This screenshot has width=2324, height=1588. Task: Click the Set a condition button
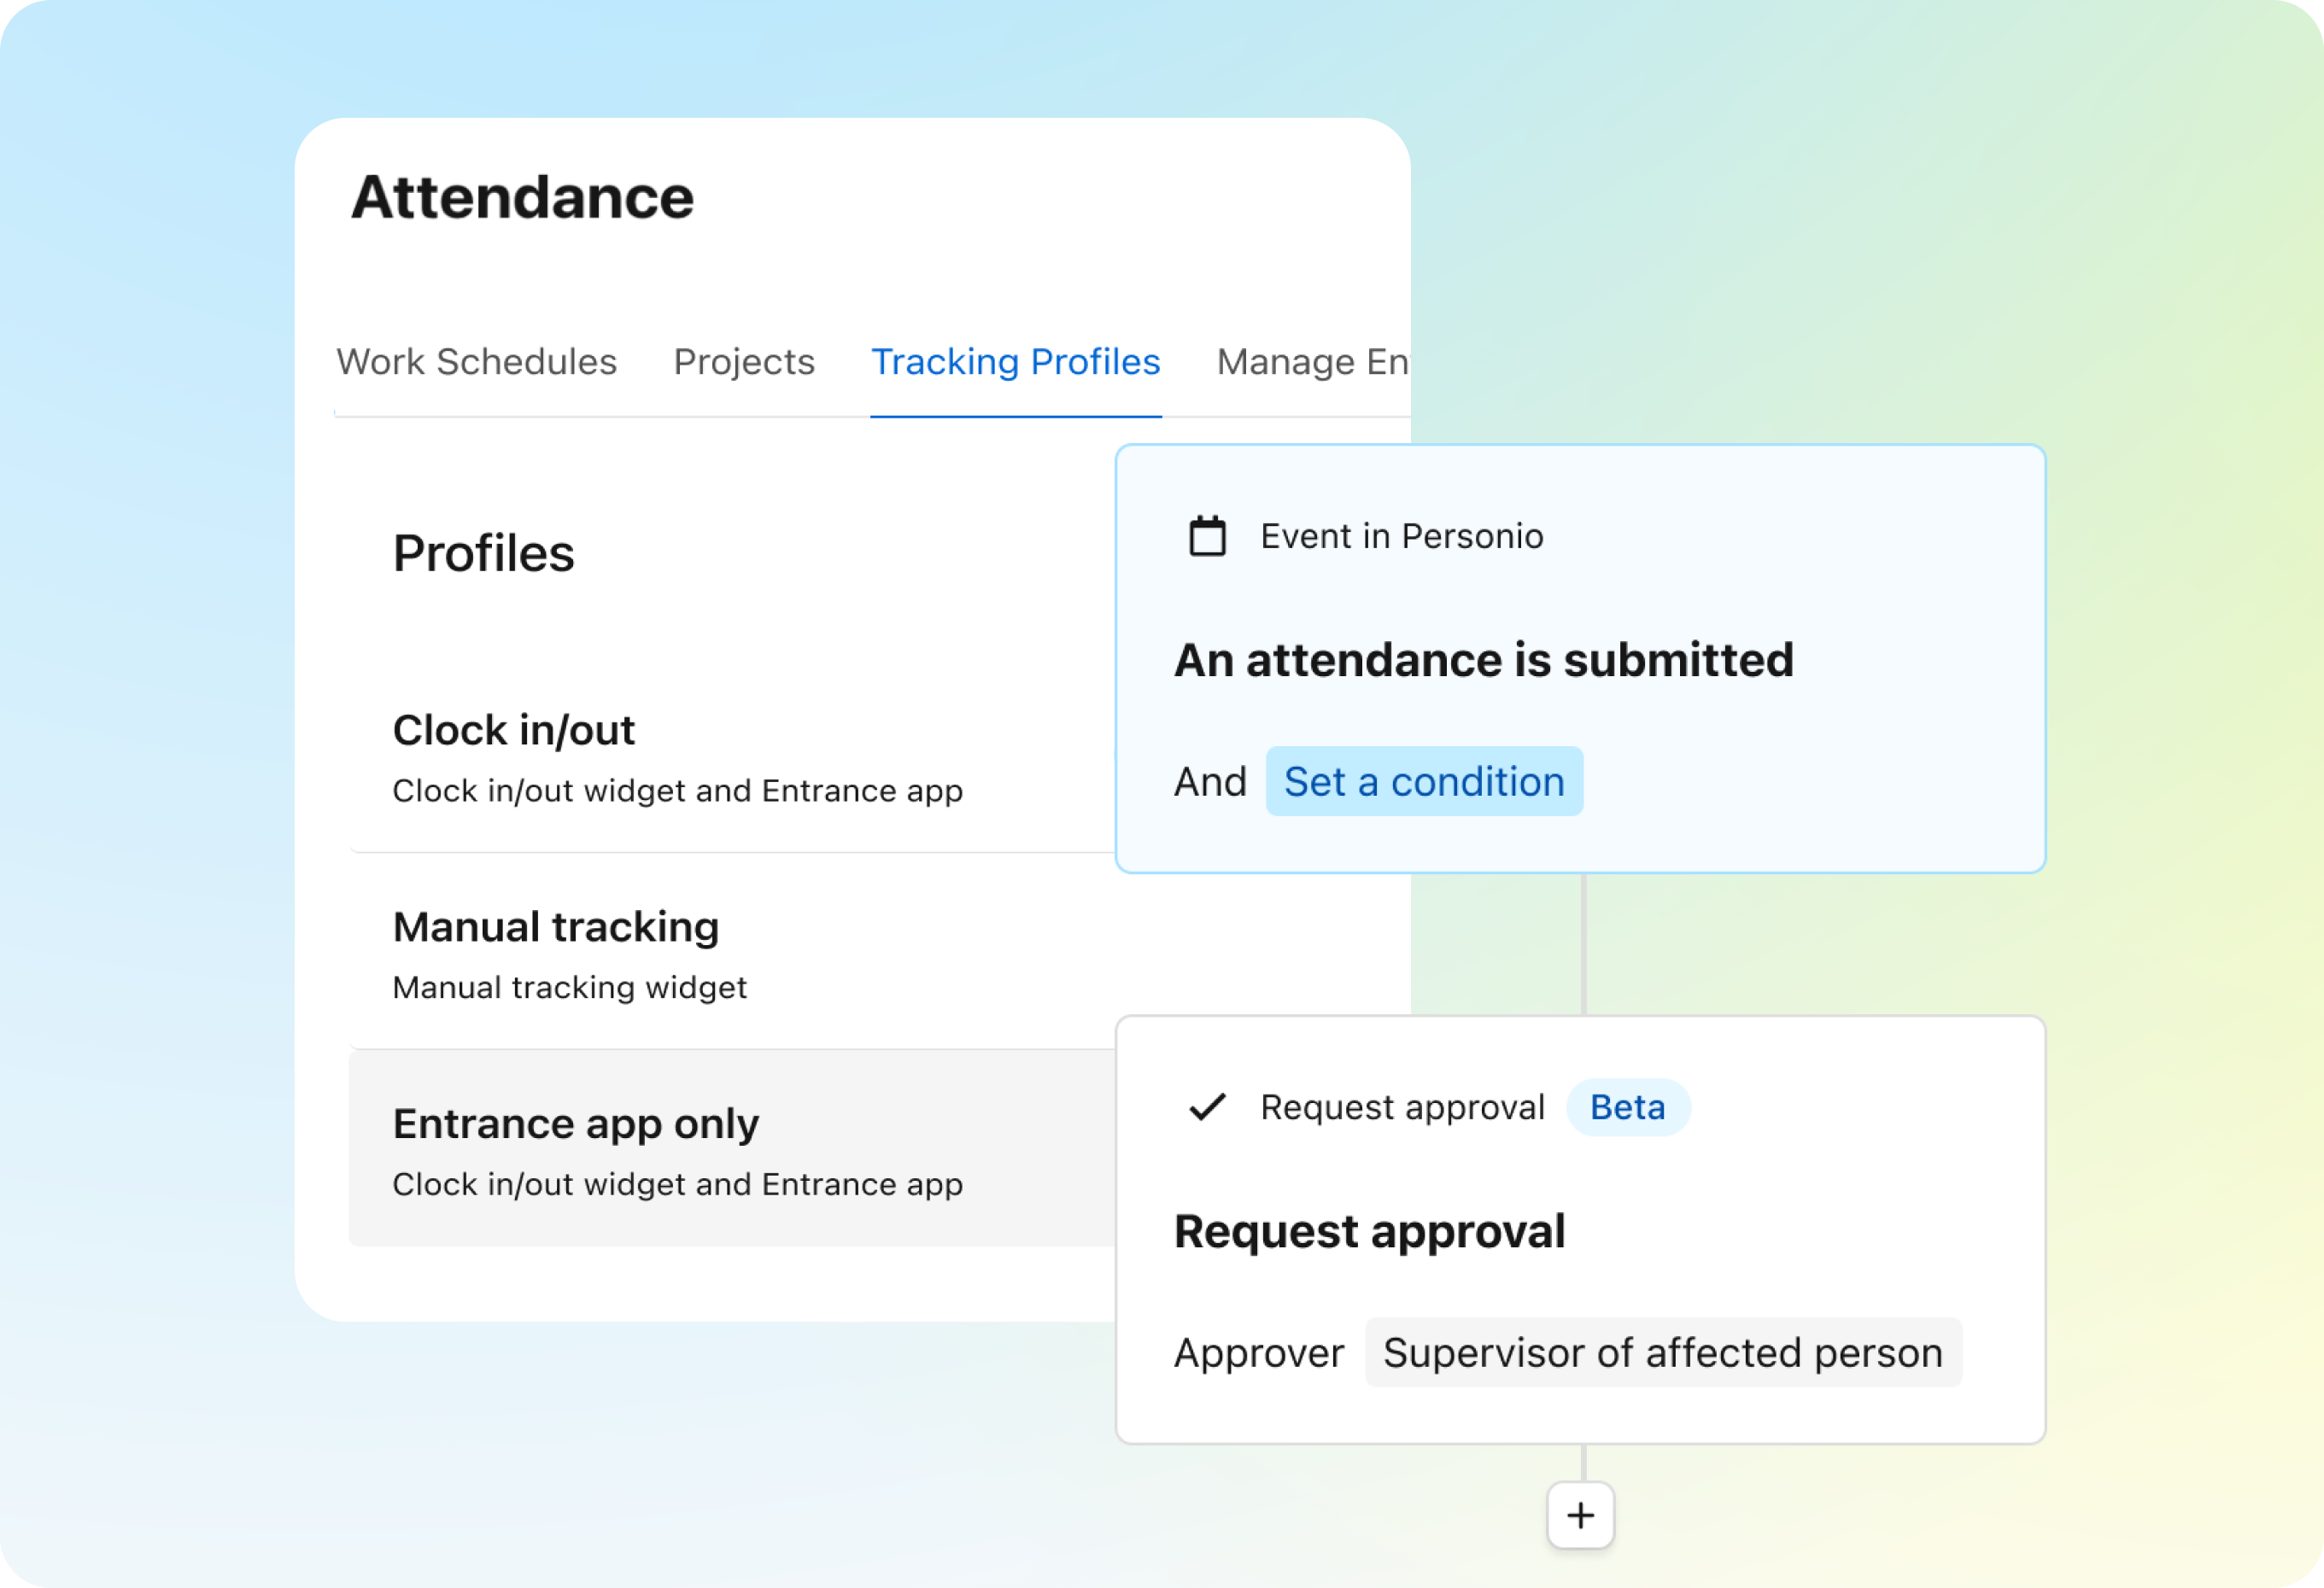click(1424, 781)
